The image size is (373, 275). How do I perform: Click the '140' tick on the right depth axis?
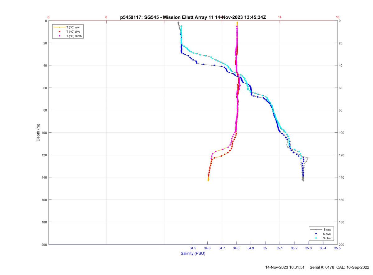[342, 177]
